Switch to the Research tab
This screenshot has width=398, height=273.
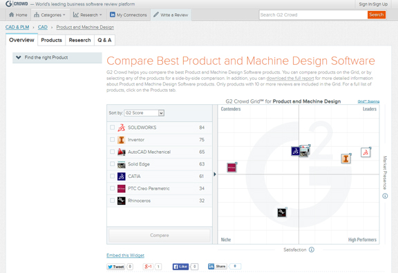coord(79,40)
